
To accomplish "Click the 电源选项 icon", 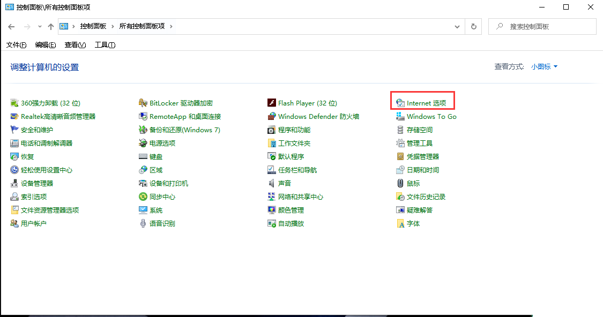I will pyautogui.click(x=143, y=144).
